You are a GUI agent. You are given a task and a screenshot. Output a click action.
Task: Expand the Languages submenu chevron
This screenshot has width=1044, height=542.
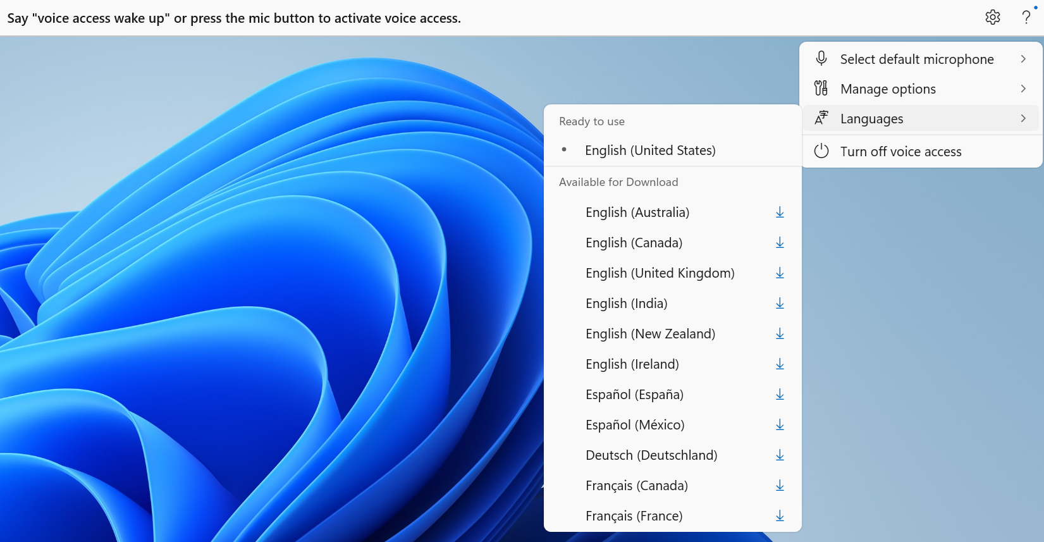point(1023,118)
